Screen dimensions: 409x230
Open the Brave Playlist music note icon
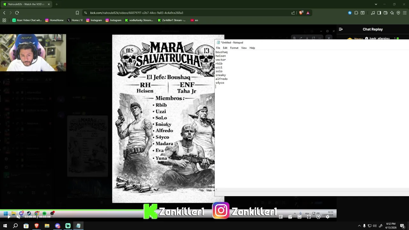(x=373, y=13)
